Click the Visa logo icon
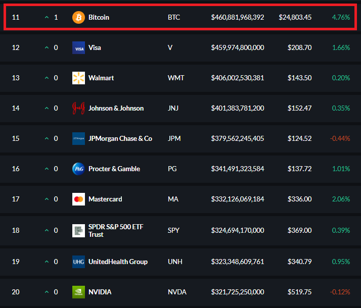361x308 pixels. coord(78,48)
